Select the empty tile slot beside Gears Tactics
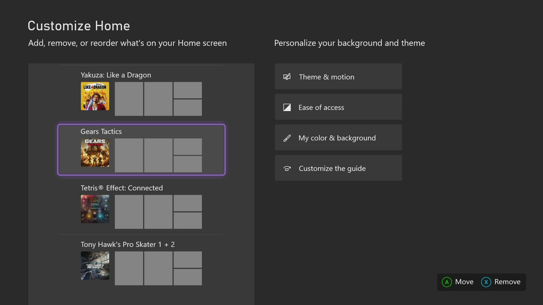 tap(129, 155)
